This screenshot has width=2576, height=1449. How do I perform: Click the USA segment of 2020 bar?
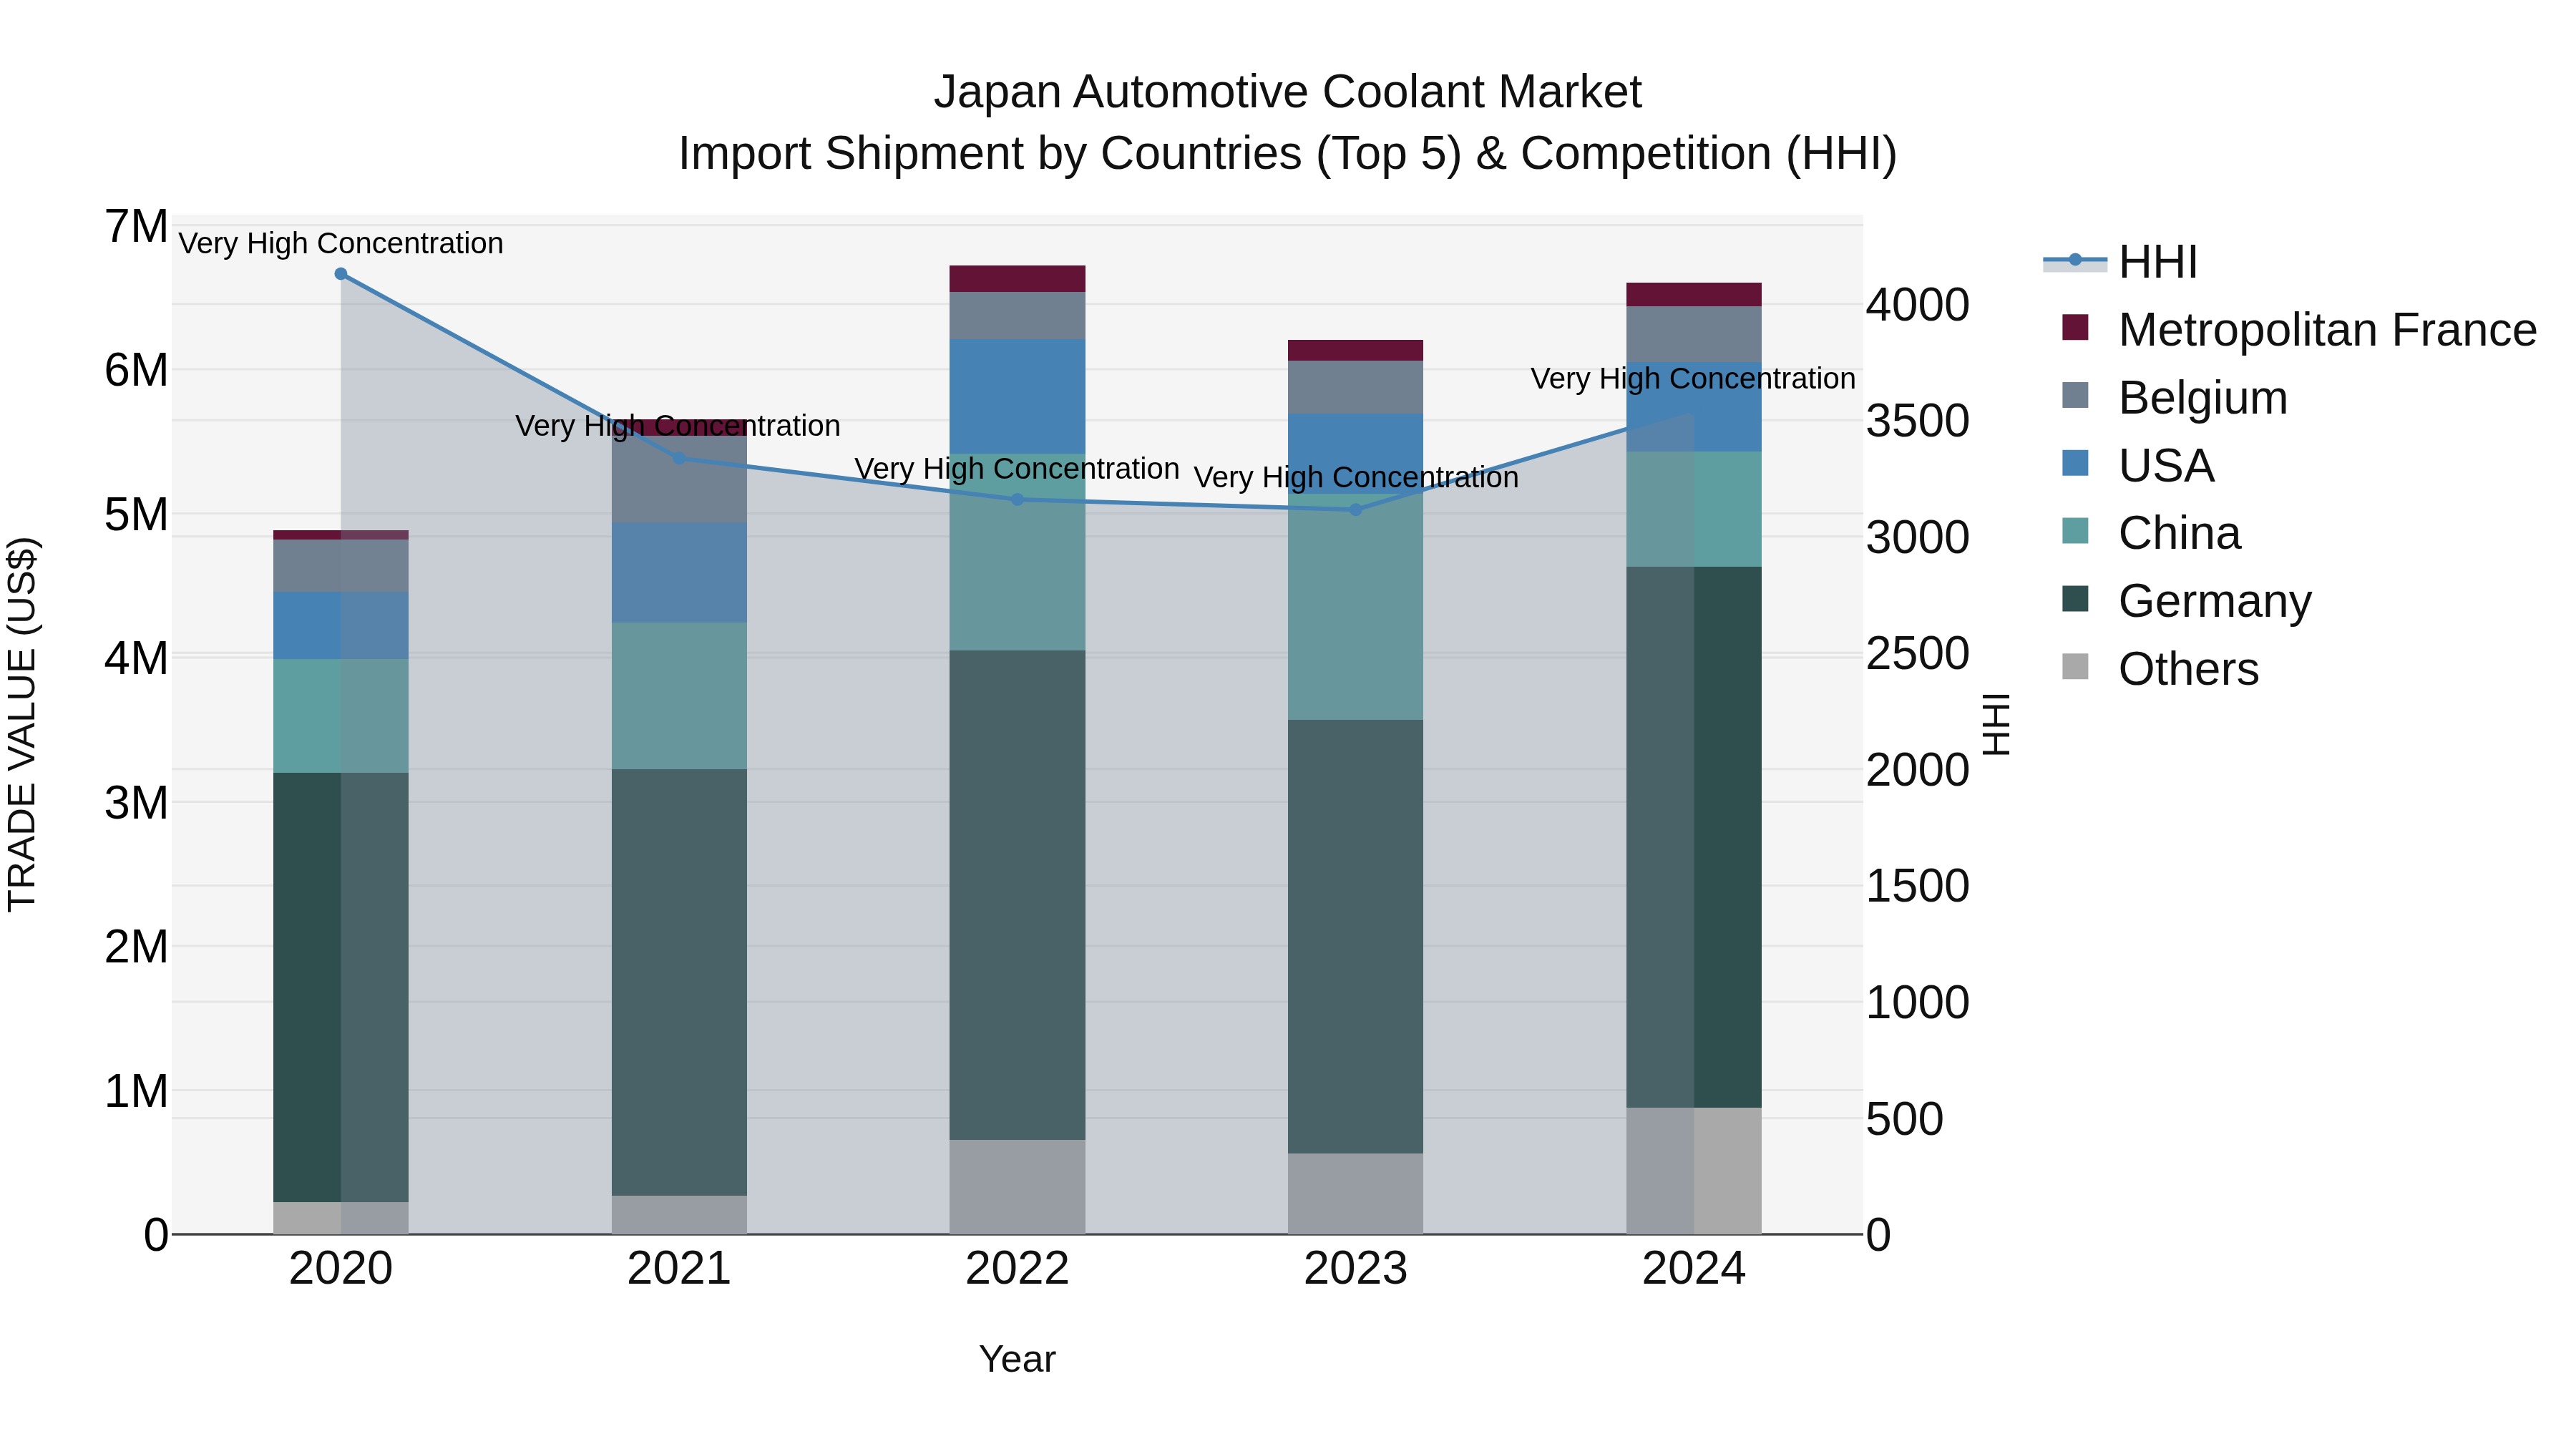[341, 626]
